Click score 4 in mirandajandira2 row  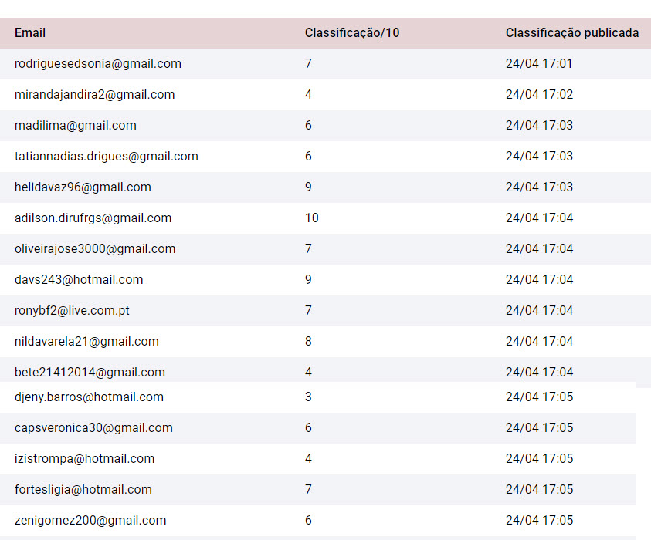(x=308, y=94)
